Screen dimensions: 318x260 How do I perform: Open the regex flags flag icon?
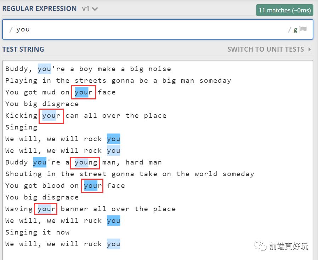click(303, 29)
